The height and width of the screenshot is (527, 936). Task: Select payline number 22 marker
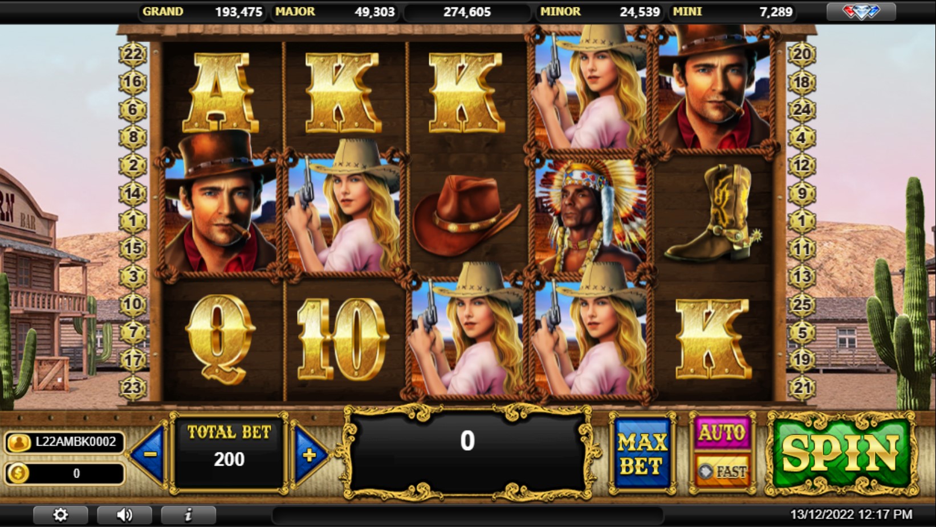[x=132, y=54]
